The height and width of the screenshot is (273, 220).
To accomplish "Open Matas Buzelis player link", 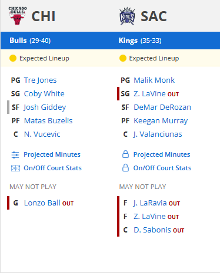I will (48, 121).
